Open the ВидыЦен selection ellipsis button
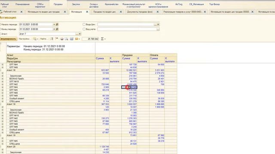This screenshot has width=275, height=154. point(155,24)
